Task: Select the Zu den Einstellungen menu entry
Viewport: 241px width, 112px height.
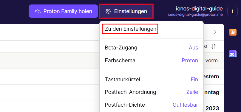Action: pyautogui.click(x=130, y=29)
